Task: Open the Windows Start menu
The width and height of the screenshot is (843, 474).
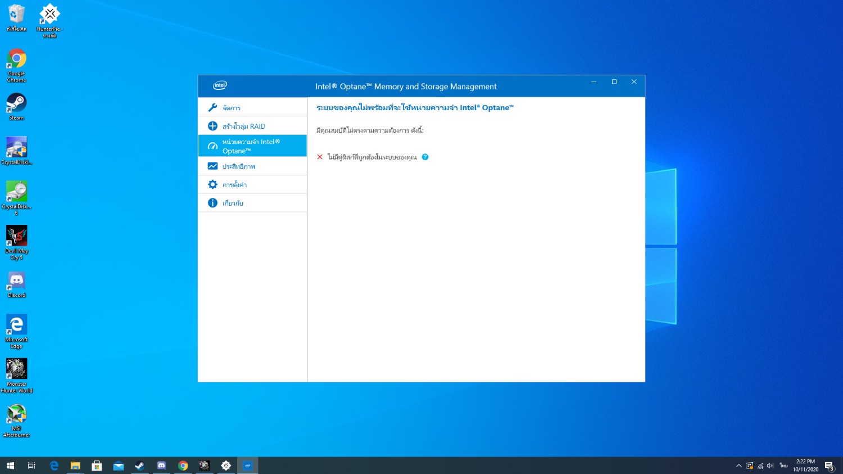Action: point(10,466)
